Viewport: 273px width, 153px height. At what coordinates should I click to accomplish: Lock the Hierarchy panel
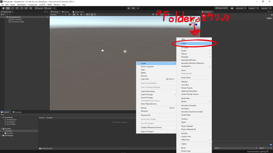[45, 12]
